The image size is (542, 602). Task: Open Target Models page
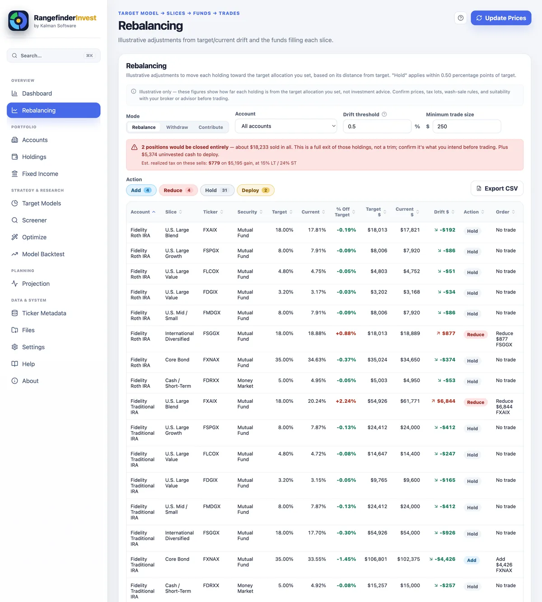[54, 203]
